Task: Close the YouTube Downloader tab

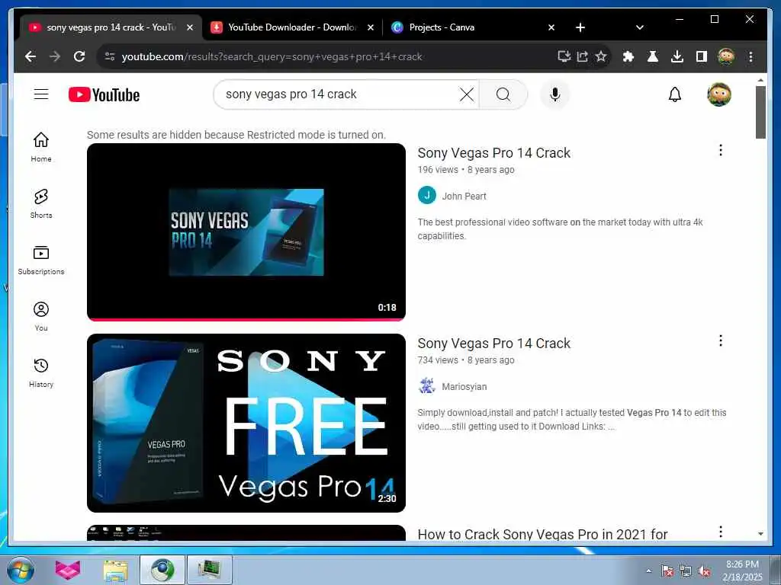Action: 370,27
